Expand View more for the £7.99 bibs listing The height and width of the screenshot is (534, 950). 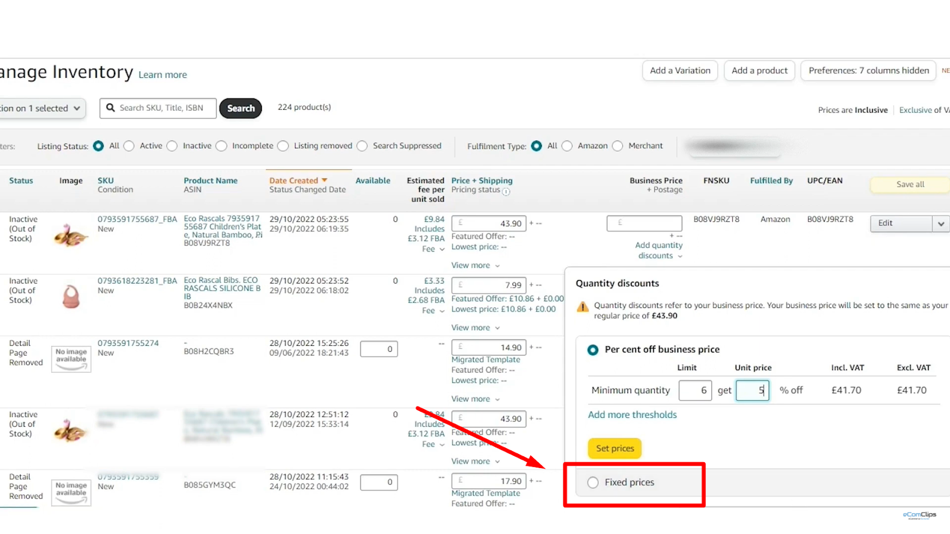(x=476, y=328)
